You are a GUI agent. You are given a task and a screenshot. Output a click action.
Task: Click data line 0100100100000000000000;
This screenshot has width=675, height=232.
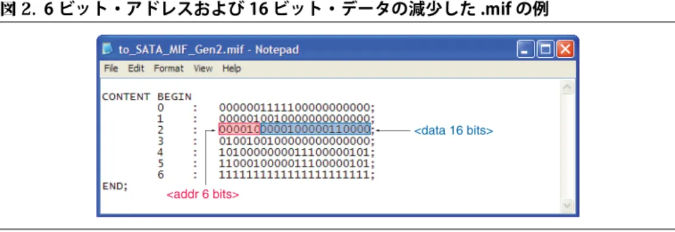(297, 141)
